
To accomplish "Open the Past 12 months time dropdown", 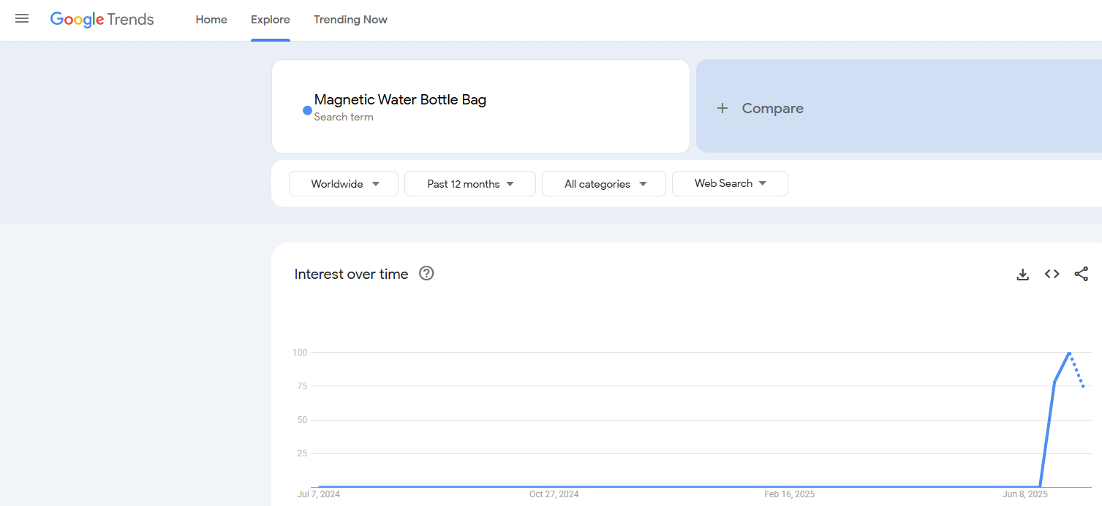I will click(x=469, y=183).
